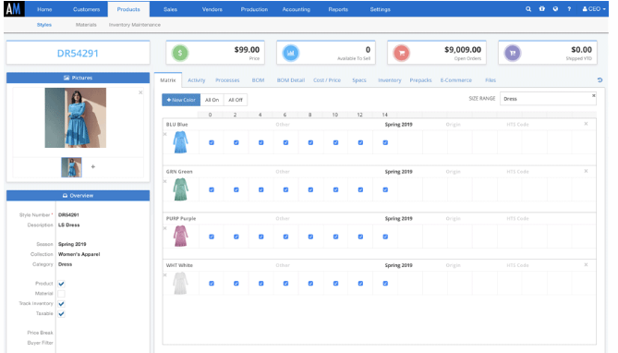Click the purple Shipped YTD icon

(513, 53)
